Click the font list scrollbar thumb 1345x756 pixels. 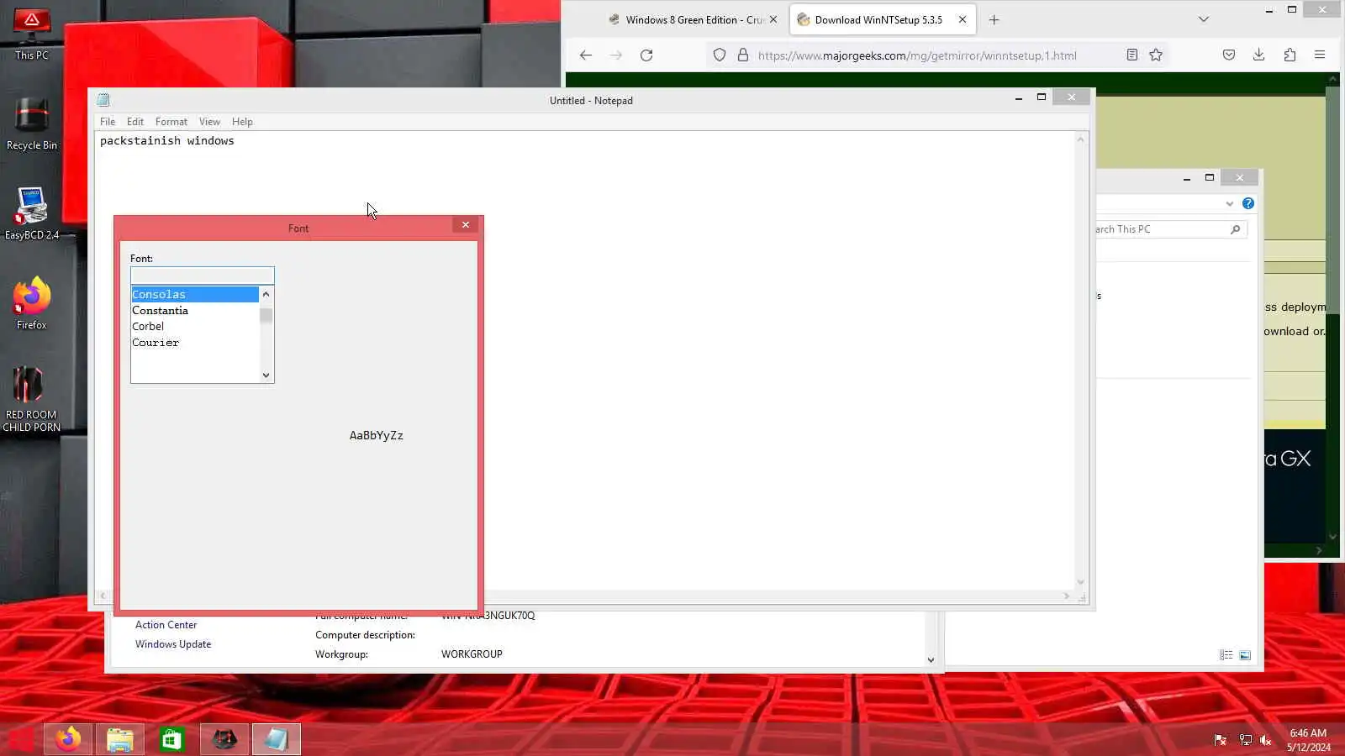click(266, 316)
